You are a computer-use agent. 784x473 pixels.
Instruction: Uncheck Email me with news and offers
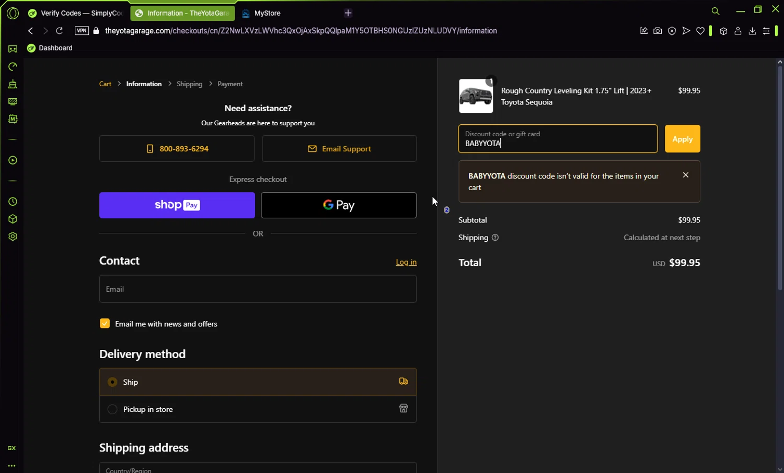(105, 324)
